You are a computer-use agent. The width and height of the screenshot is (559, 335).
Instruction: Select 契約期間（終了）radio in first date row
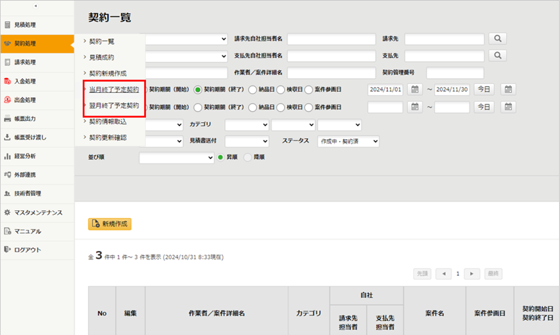coord(197,89)
